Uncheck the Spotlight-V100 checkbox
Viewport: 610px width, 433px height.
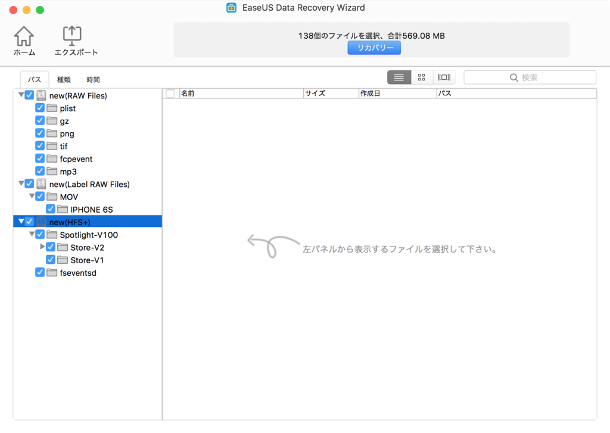pyautogui.click(x=40, y=234)
